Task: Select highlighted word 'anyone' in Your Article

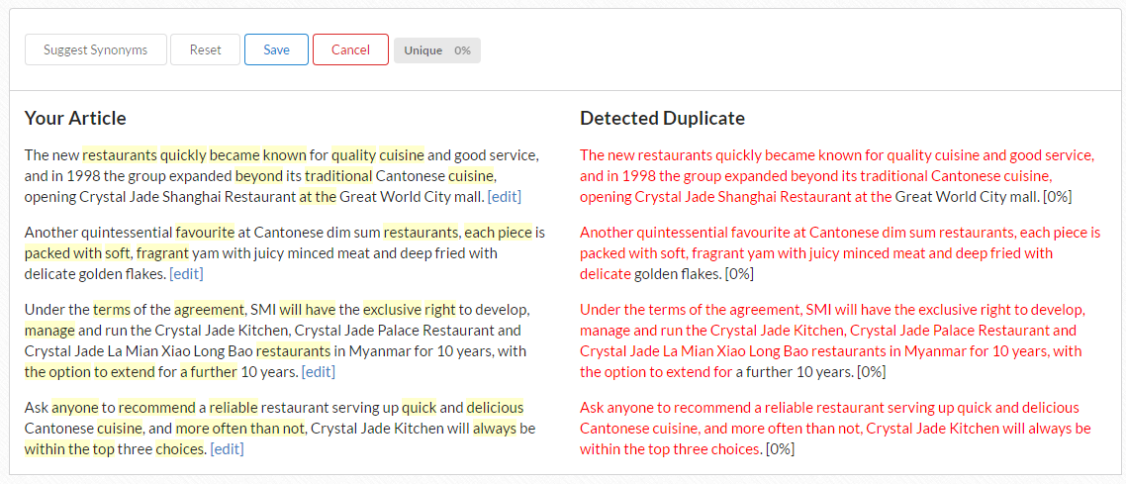Action: coord(74,408)
